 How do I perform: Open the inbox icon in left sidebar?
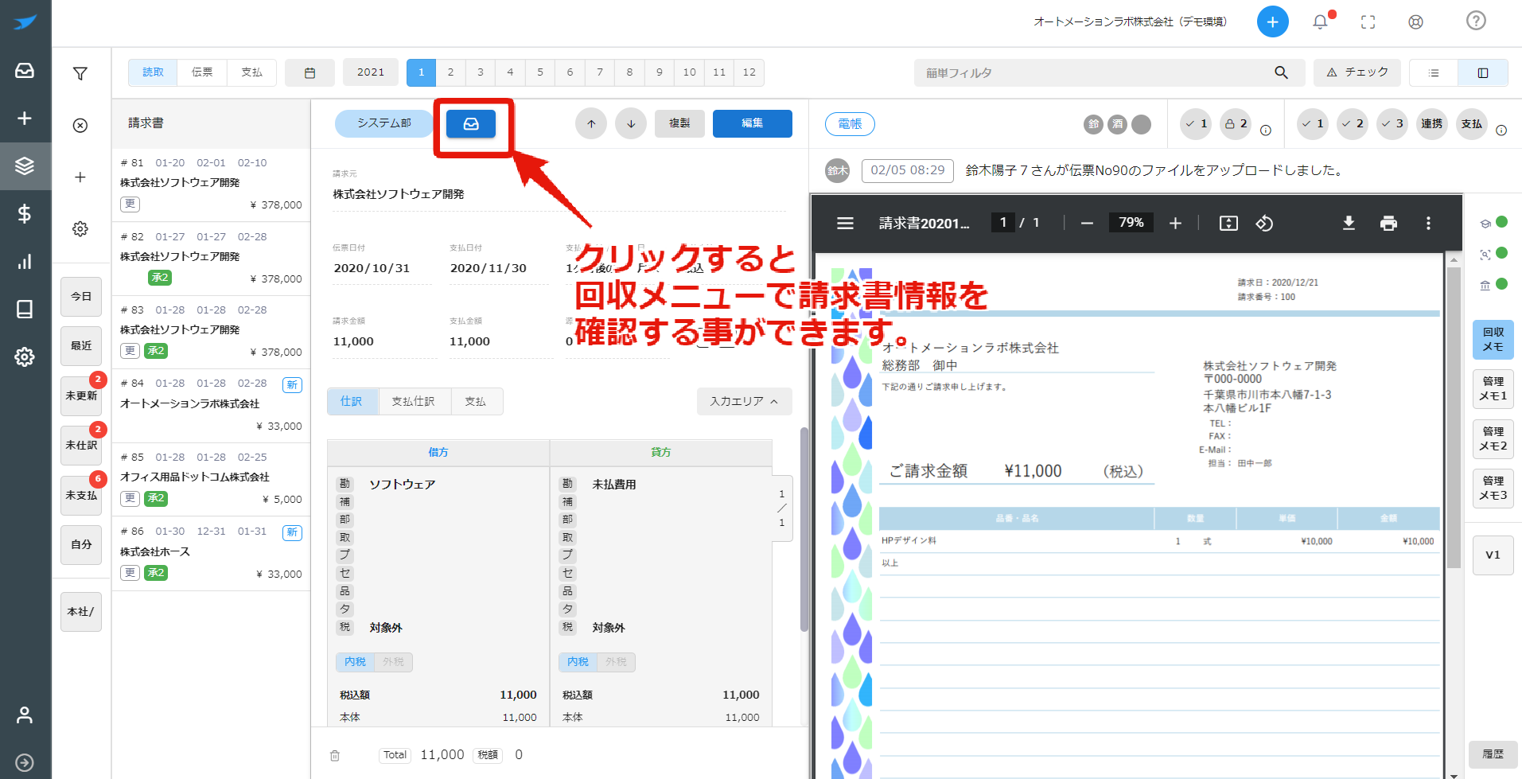25,70
